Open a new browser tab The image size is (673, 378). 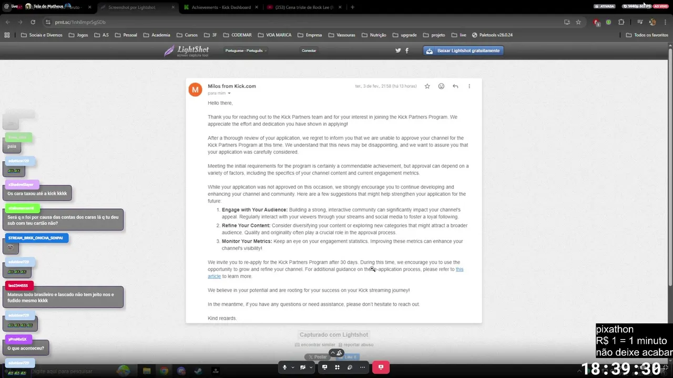[352, 7]
